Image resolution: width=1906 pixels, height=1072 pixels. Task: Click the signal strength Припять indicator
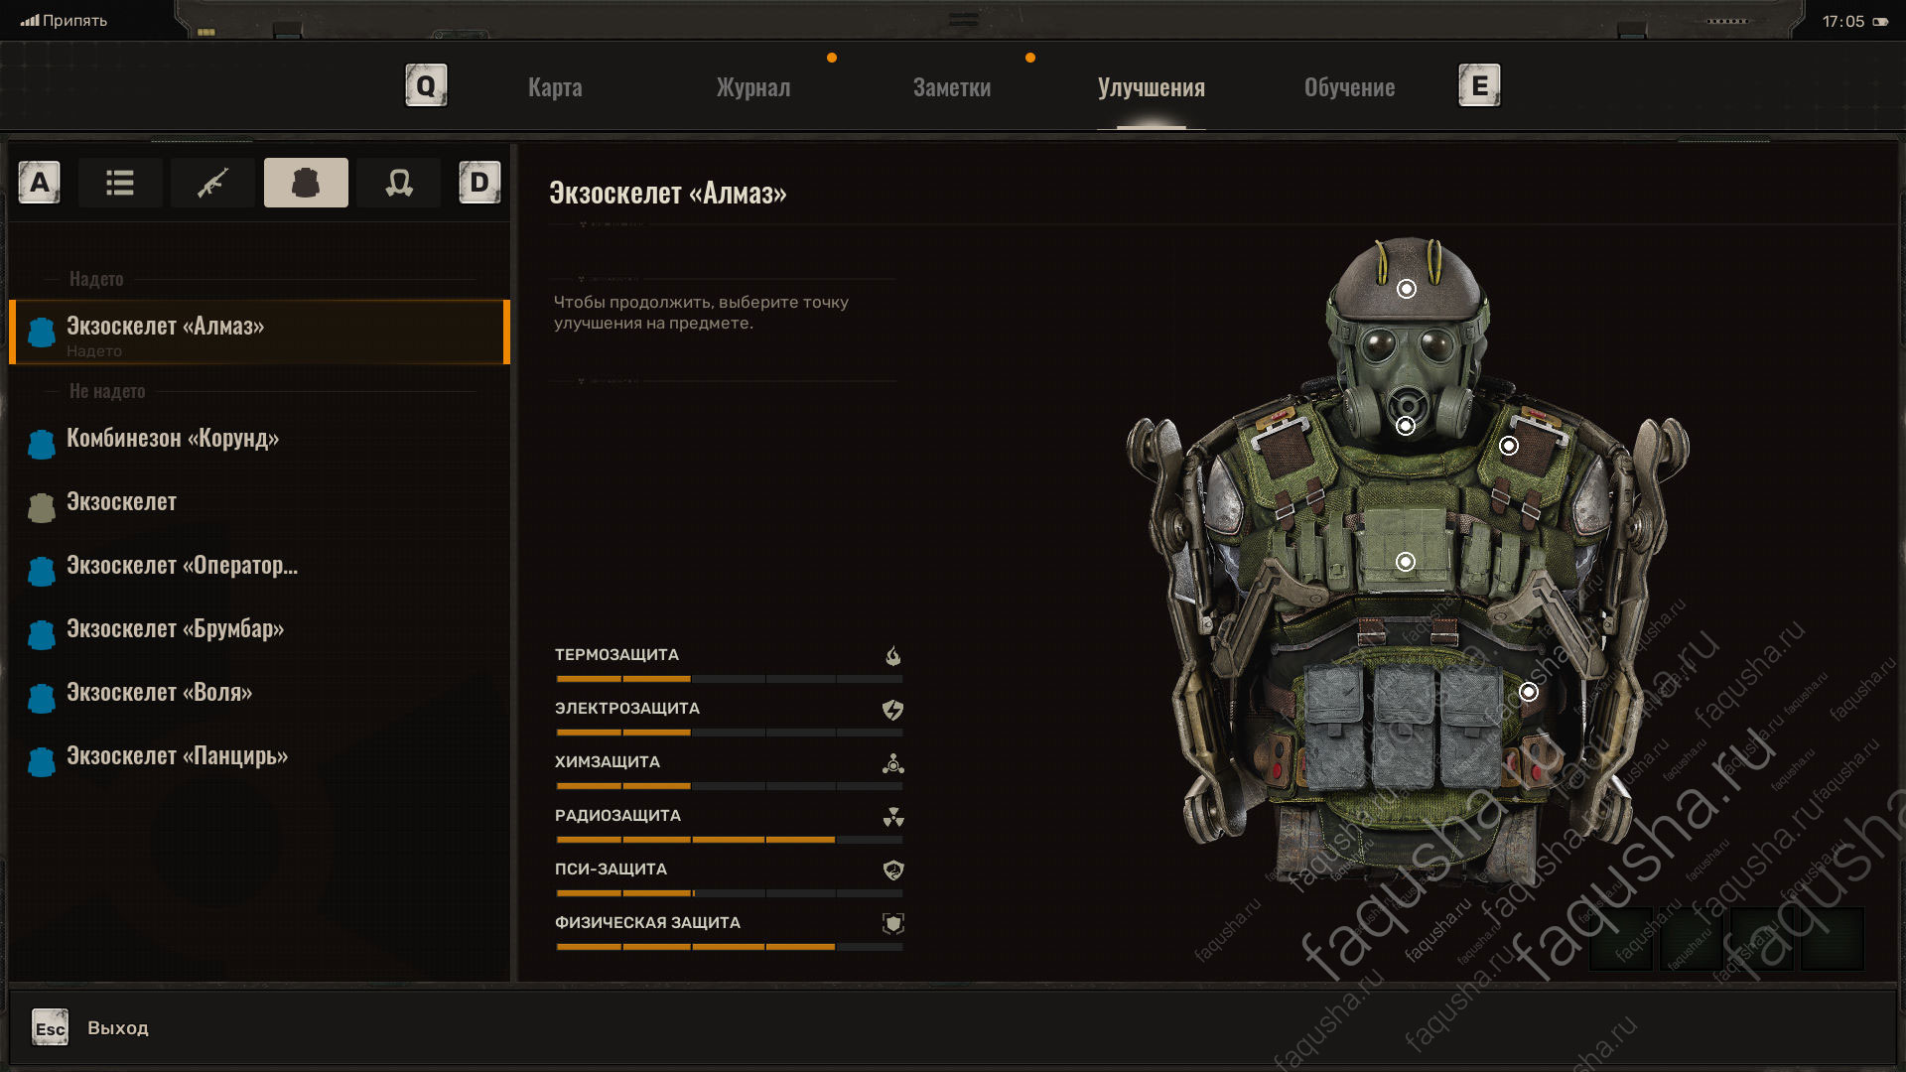(x=64, y=20)
